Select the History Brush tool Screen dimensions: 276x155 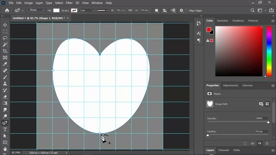point(5,90)
